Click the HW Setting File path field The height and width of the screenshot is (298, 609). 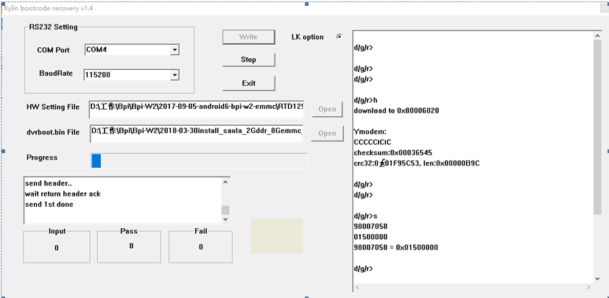pos(196,108)
